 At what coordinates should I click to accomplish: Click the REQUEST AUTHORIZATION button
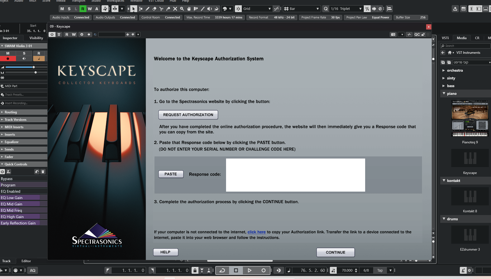point(188,115)
